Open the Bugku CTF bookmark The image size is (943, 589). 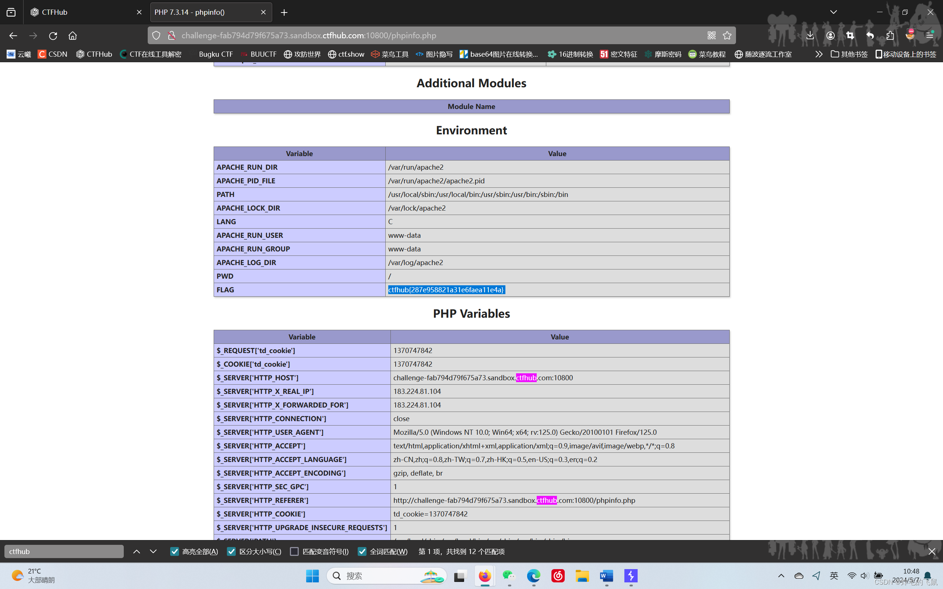[x=215, y=54]
